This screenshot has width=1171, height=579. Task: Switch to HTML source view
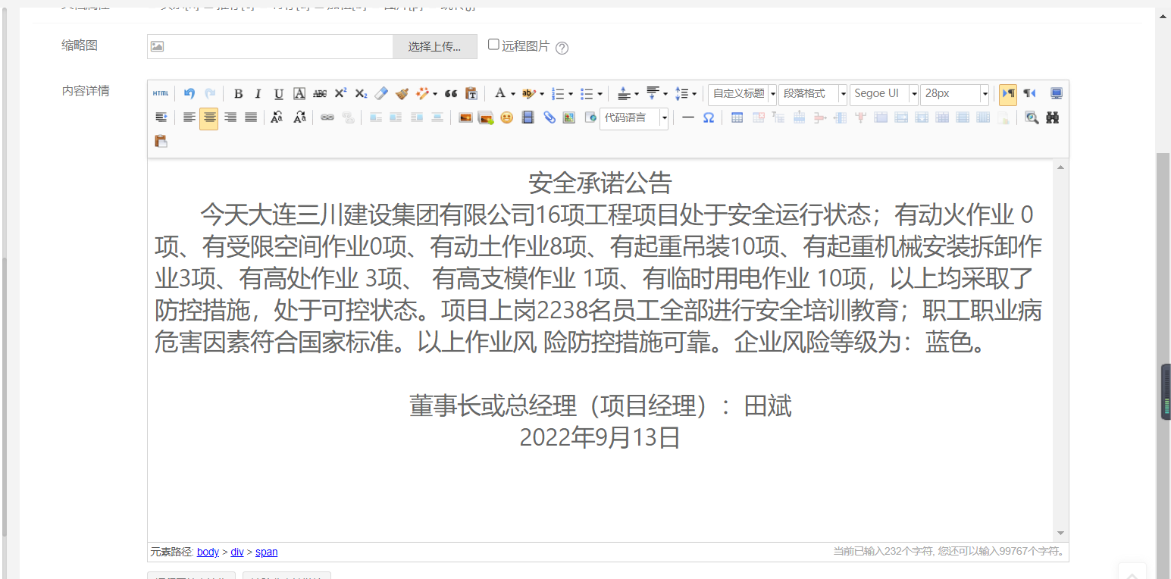pyautogui.click(x=161, y=93)
